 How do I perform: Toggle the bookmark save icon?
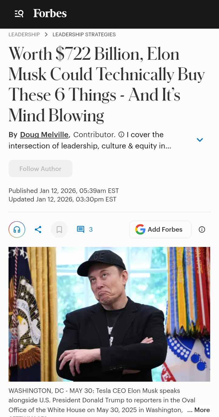[59, 230]
